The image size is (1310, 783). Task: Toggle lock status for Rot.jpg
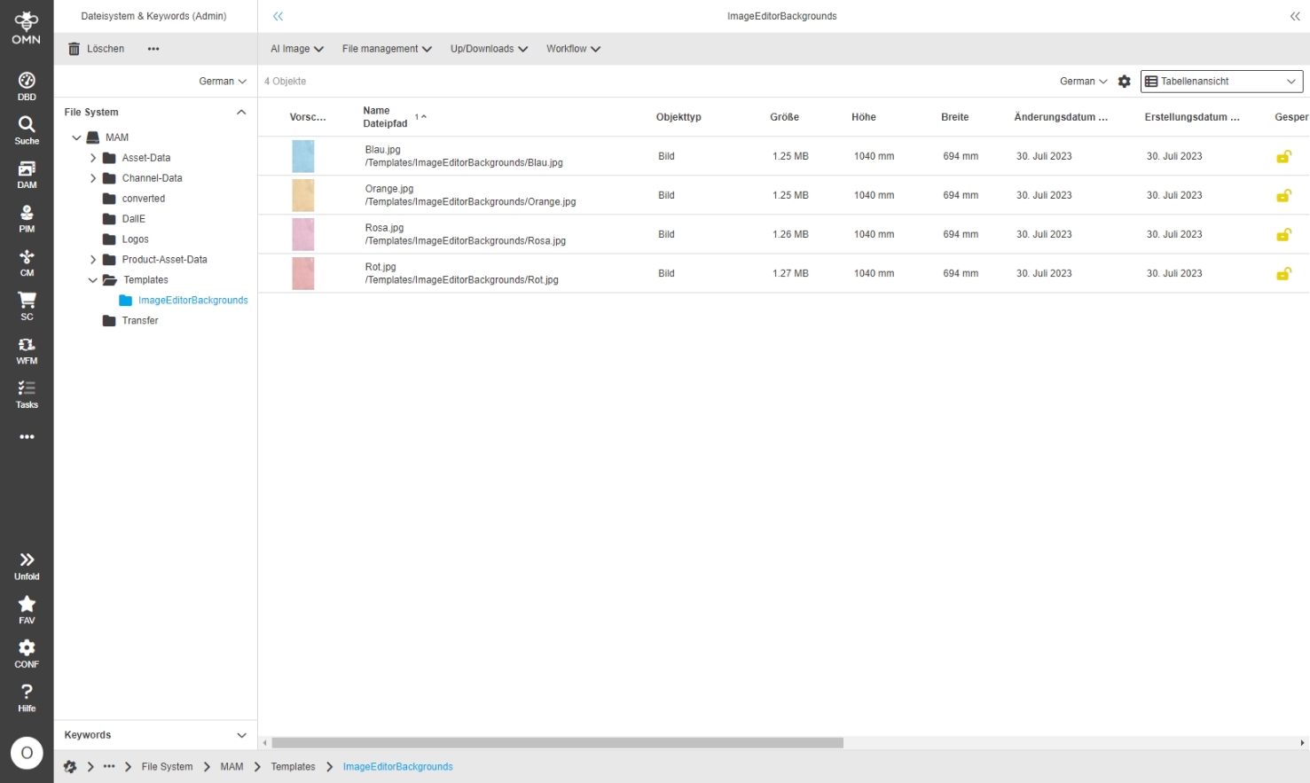coord(1283,274)
